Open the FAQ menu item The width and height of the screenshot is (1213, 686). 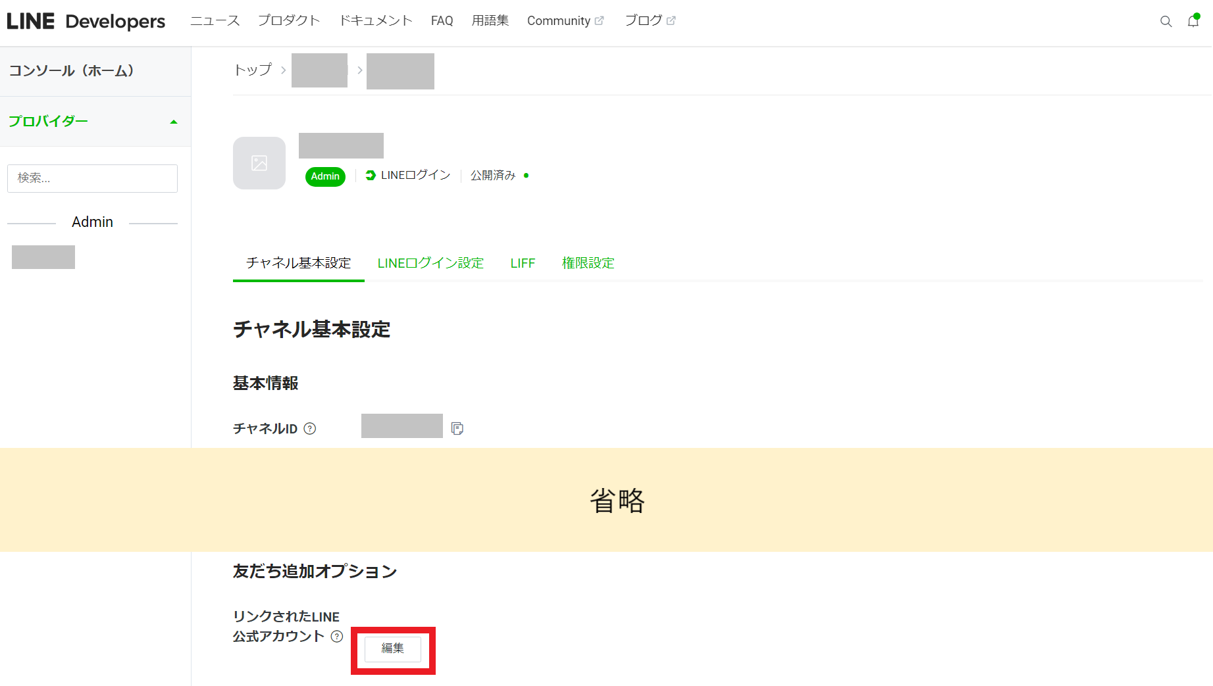(x=442, y=21)
